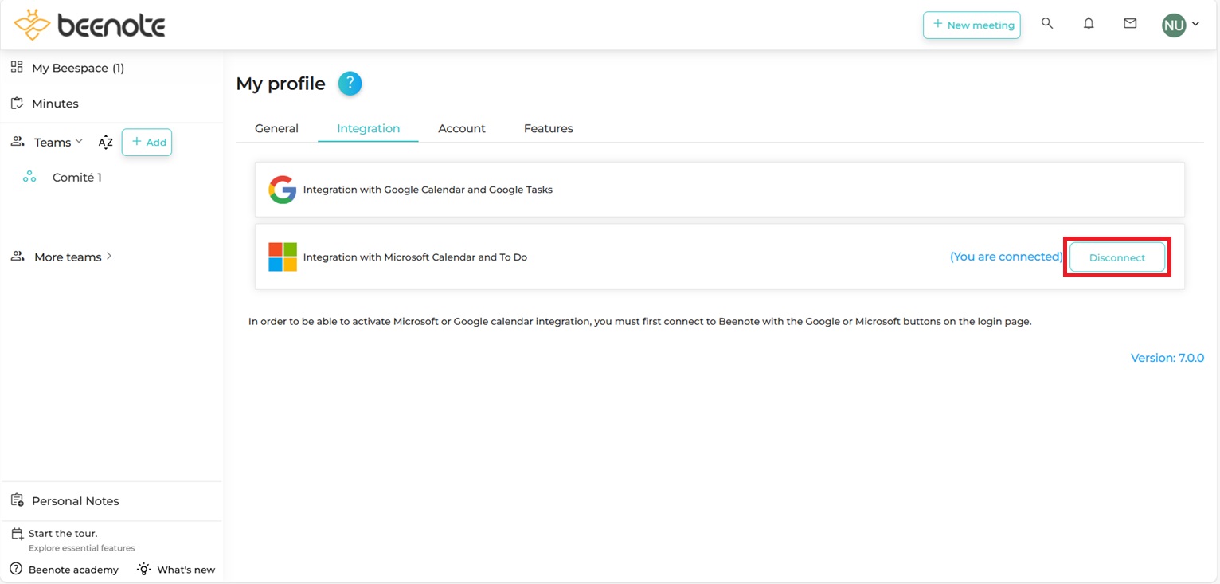Open the Comité 1 team
Viewport: 1220px width, 584px height.
(x=76, y=178)
